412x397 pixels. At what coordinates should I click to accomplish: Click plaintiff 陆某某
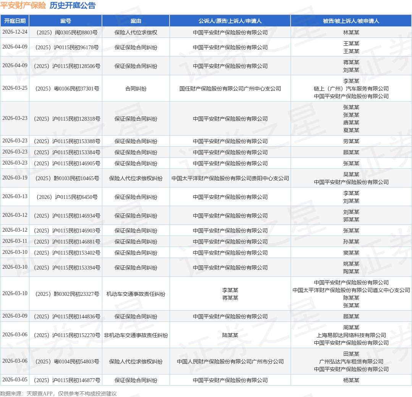click(230, 335)
